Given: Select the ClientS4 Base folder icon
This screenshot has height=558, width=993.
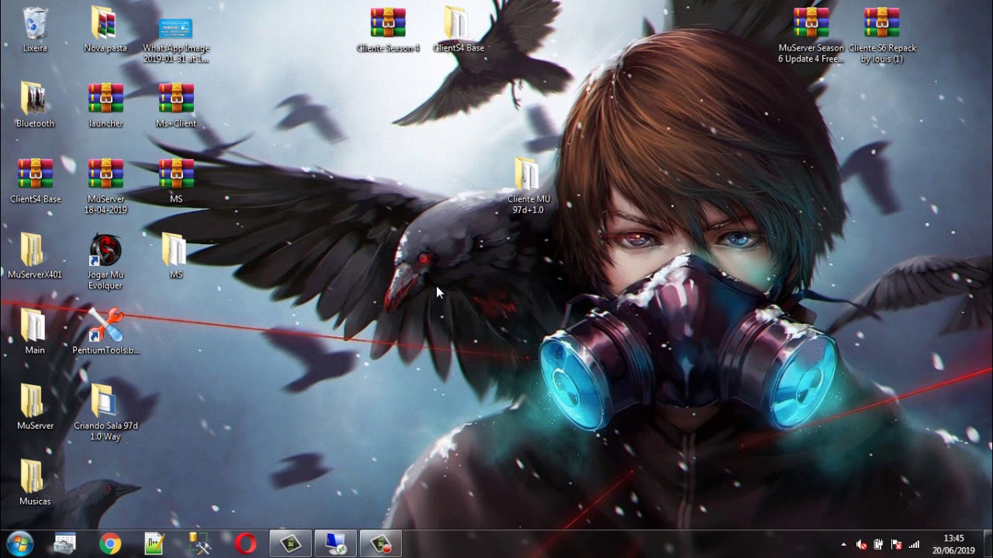Looking at the screenshot, I should click(458, 29).
